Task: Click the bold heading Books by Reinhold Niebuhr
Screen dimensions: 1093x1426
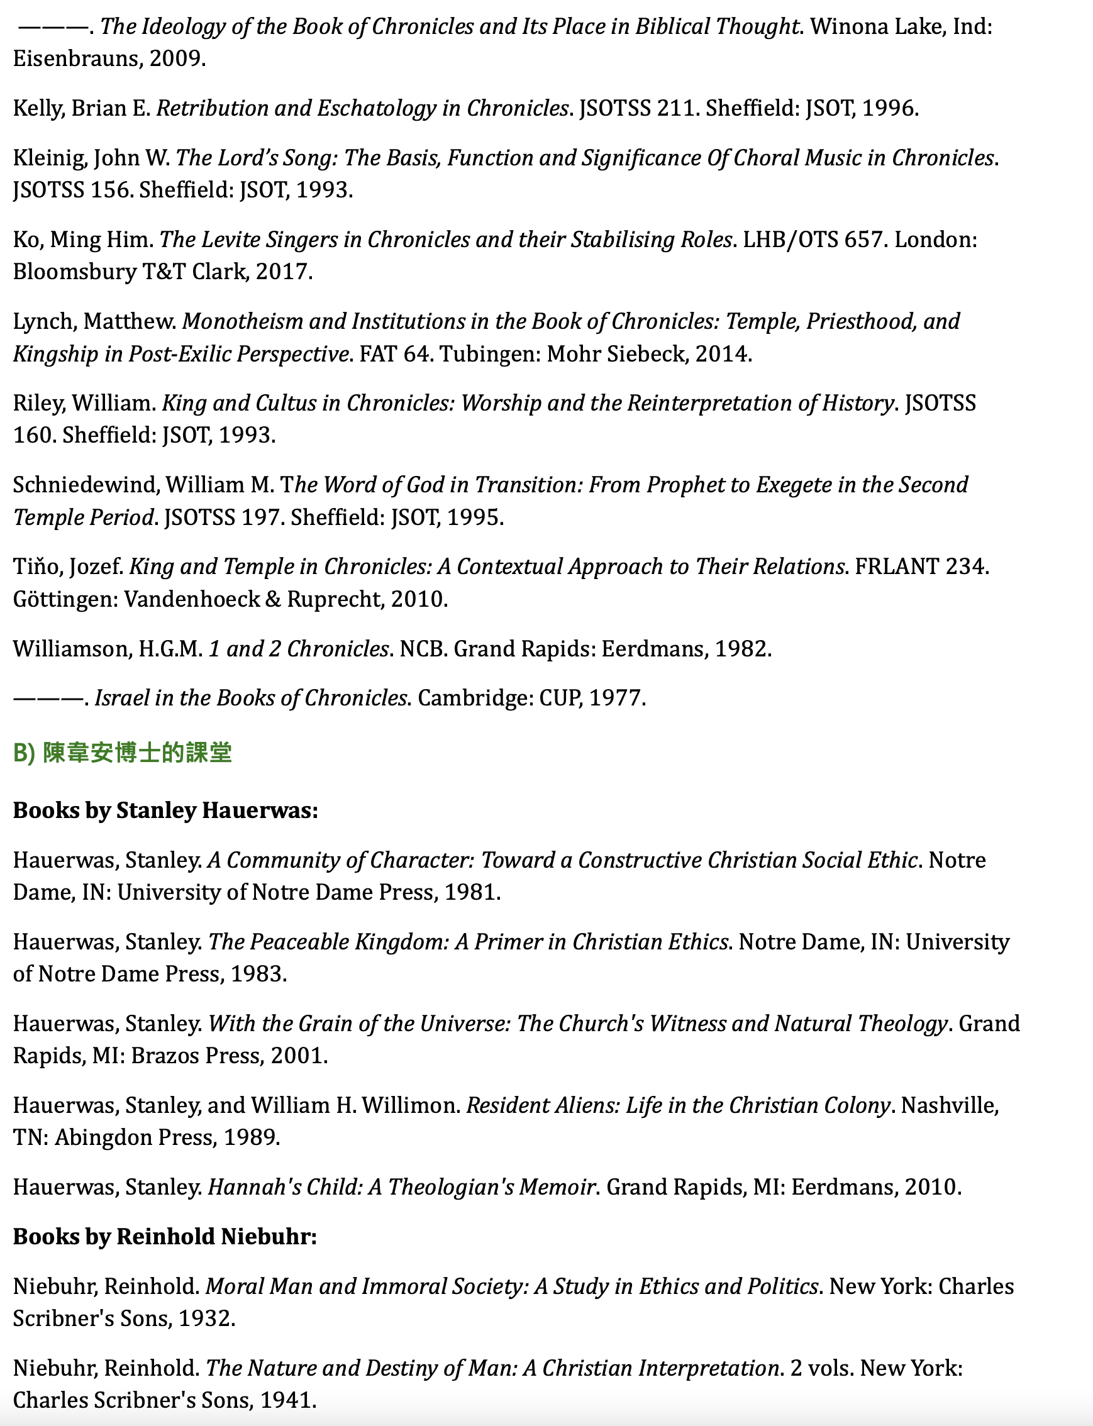Action: [165, 1237]
